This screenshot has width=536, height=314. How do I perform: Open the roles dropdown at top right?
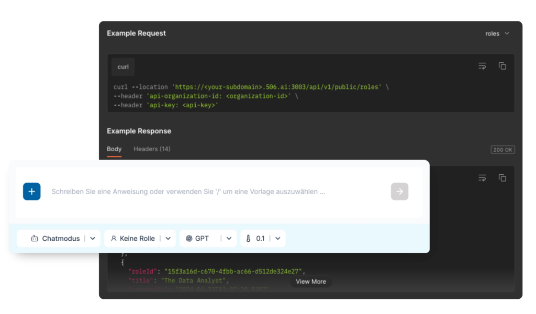coord(497,33)
